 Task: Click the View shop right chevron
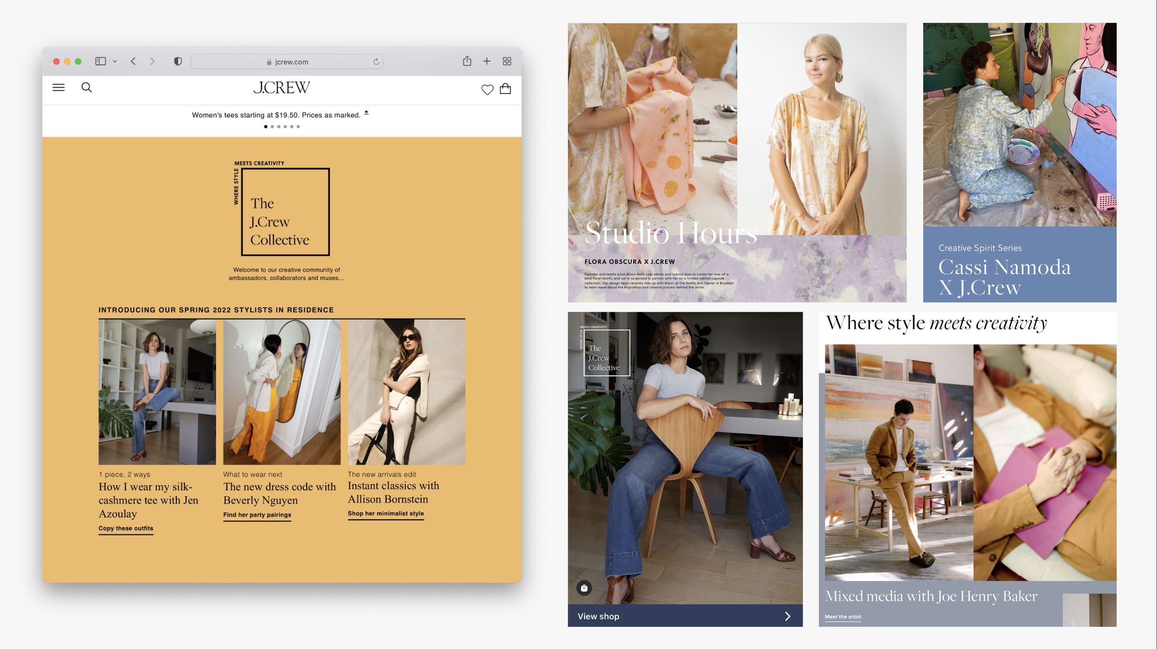788,616
